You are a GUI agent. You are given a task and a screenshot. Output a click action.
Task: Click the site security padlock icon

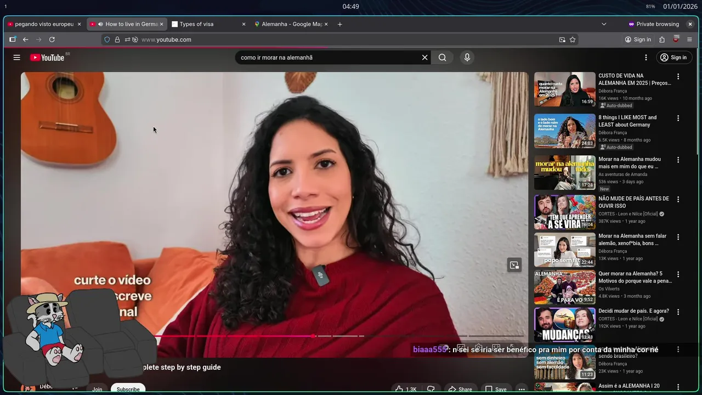pyautogui.click(x=117, y=39)
